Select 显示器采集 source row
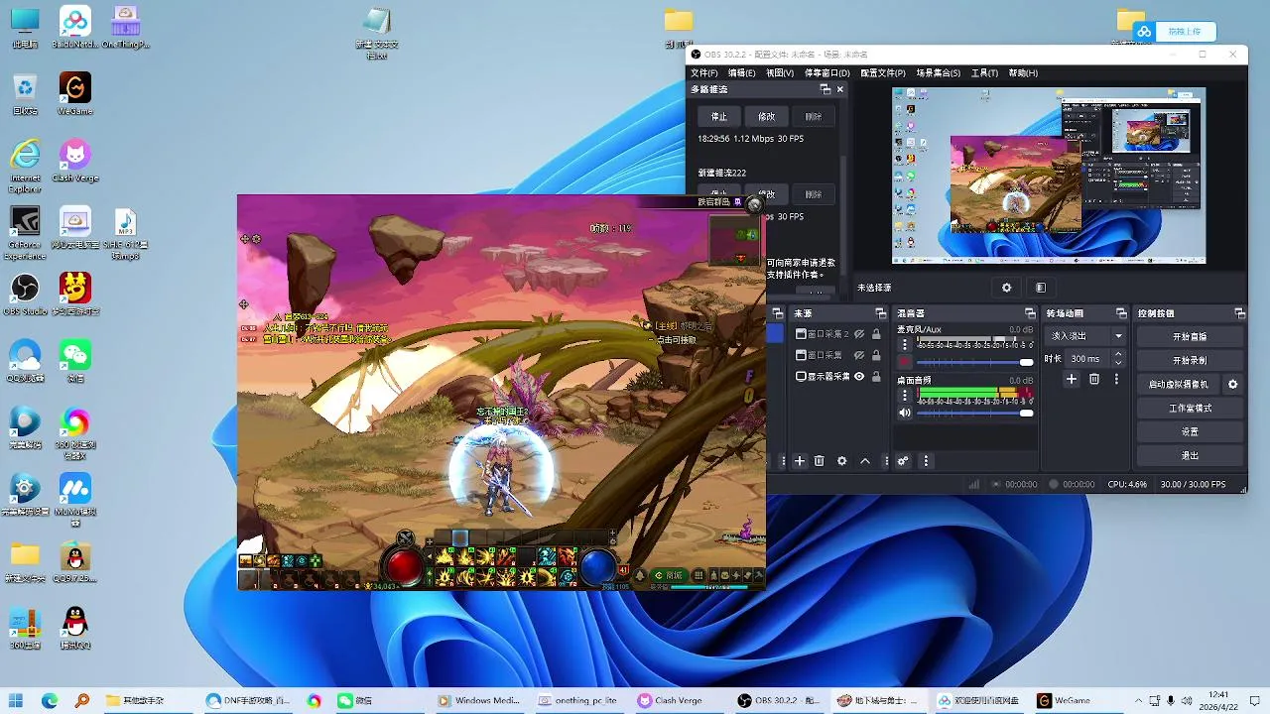Image resolution: width=1270 pixels, height=714 pixels. 838,377
